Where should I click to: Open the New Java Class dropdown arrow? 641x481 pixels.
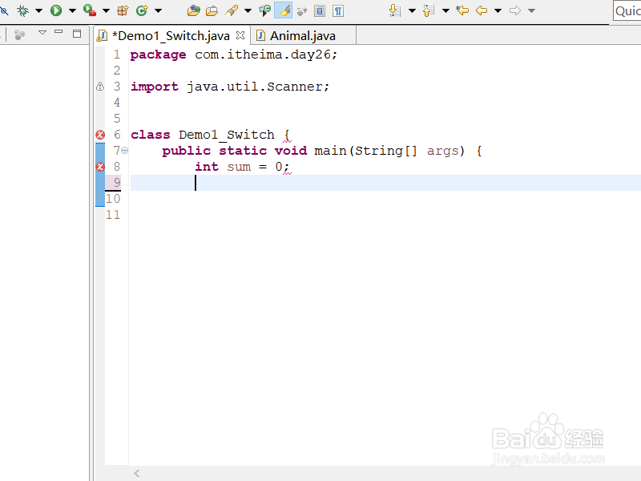[x=158, y=10]
